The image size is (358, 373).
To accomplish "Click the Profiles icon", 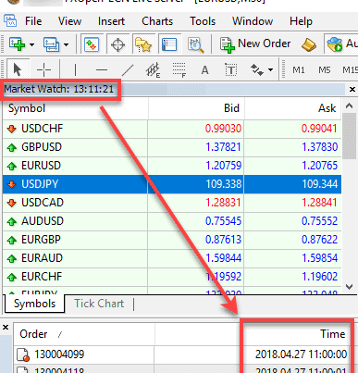I will (x=51, y=44).
